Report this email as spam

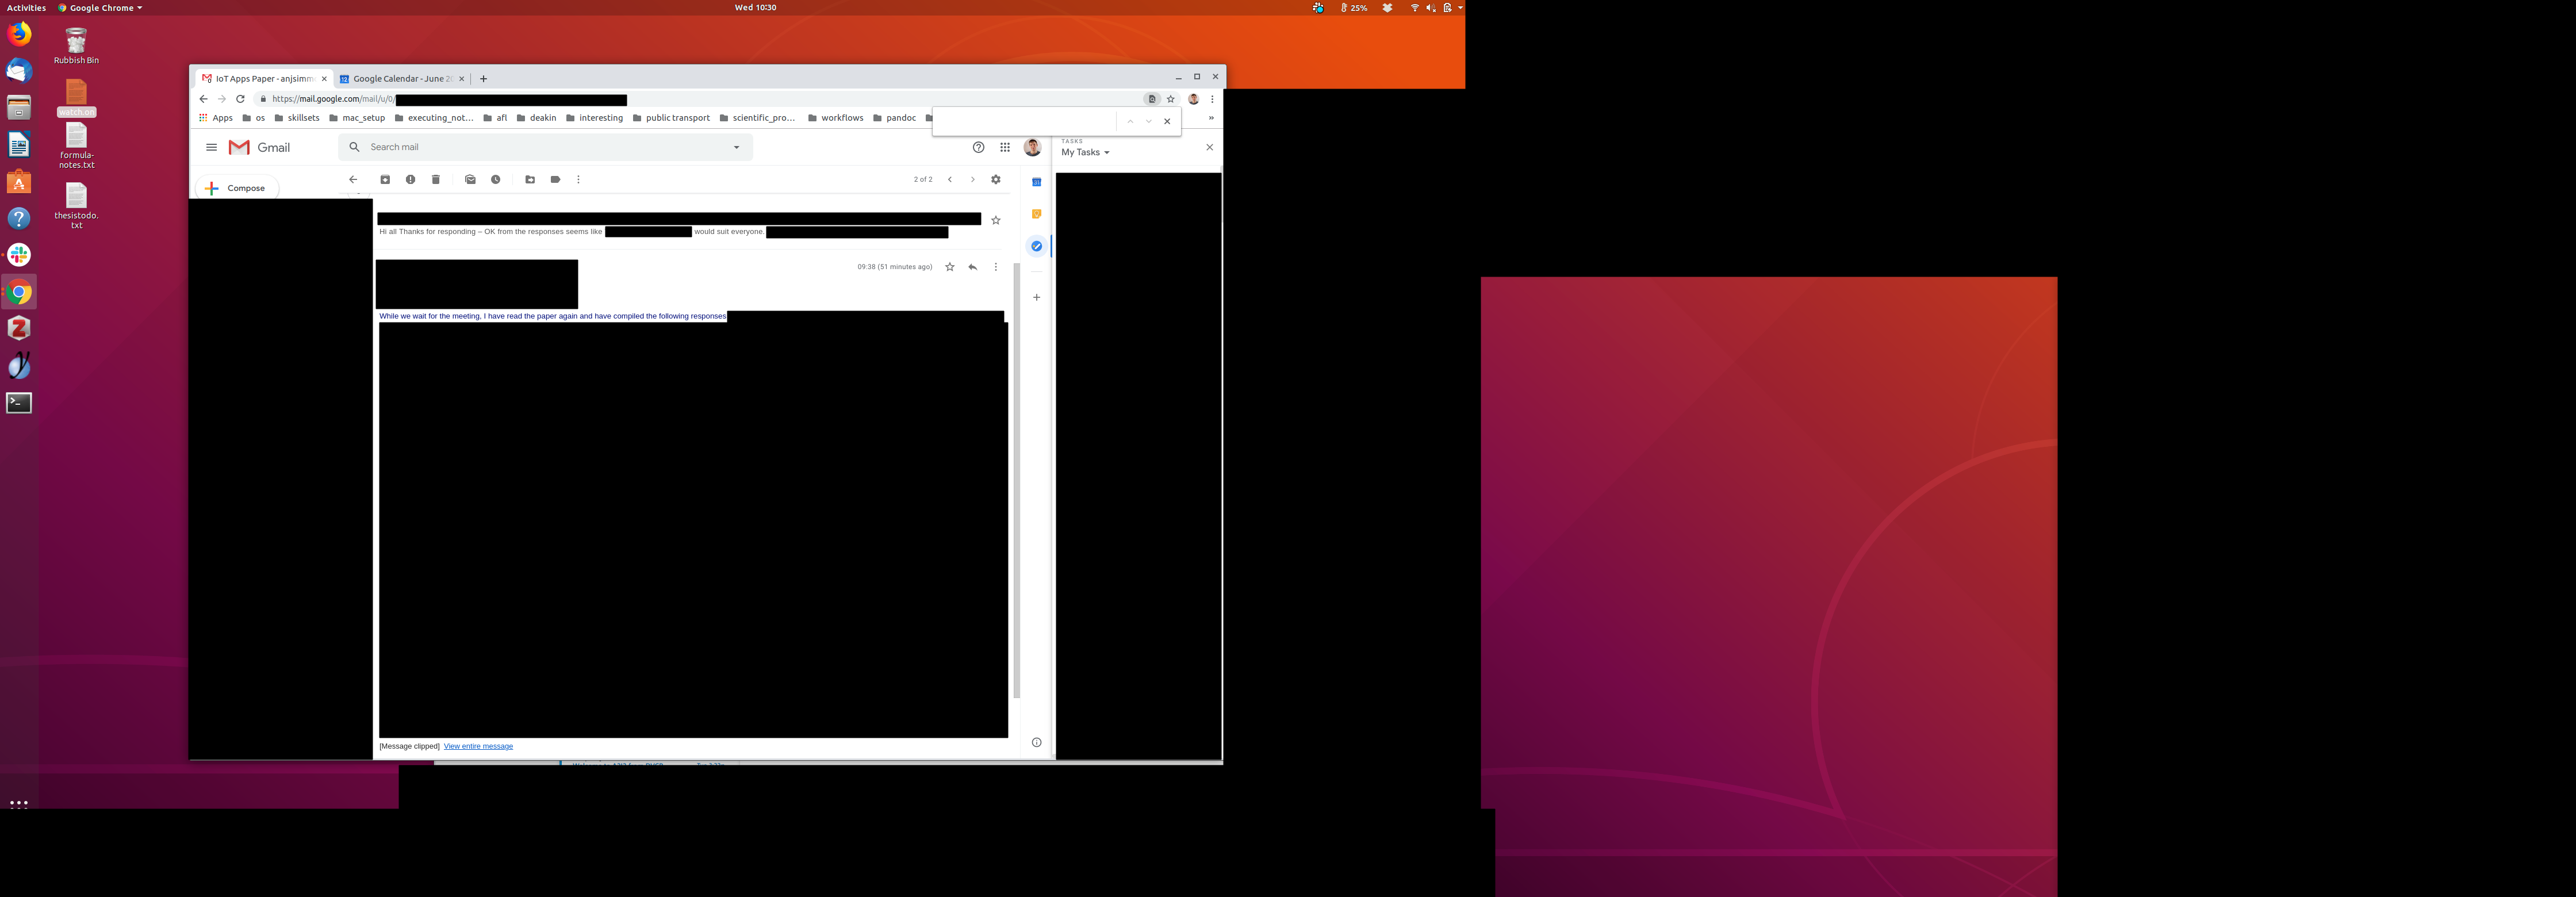point(410,180)
